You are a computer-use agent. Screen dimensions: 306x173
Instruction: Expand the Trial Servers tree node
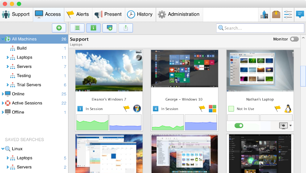(x=8, y=85)
